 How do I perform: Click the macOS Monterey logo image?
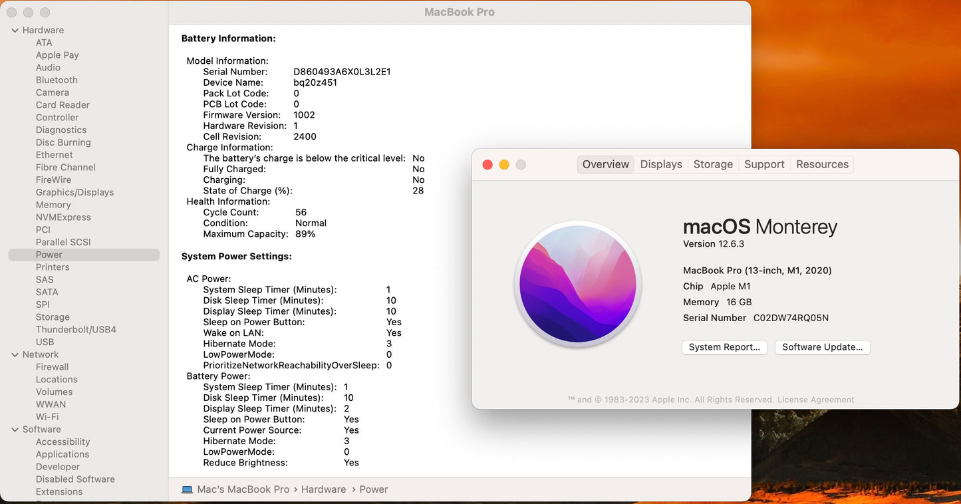point(578,284)
